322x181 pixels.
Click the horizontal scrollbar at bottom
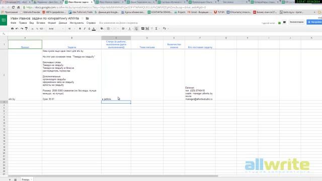pyautogui.click(x=113, y=176)
